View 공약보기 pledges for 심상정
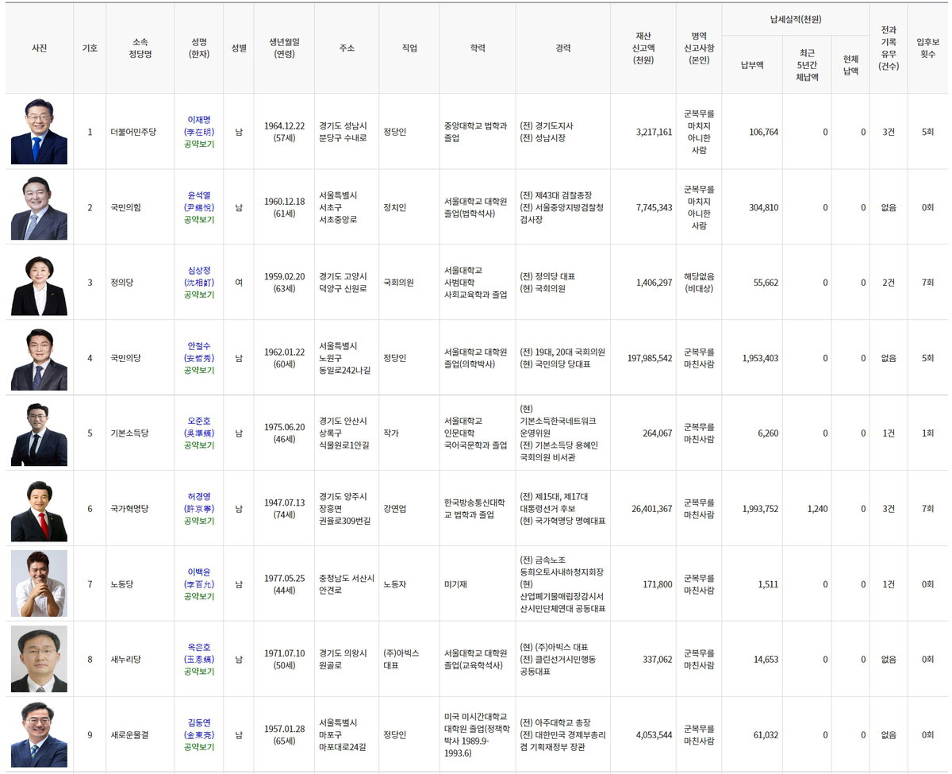The width and height of the screenshot is (952, 774). (x=198, y=295)
